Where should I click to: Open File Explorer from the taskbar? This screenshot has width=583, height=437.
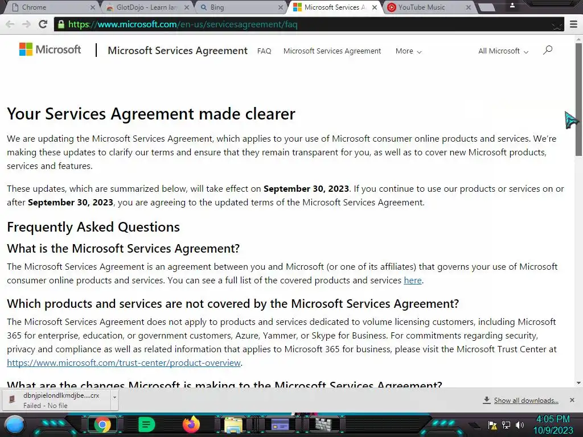(233, 424)
